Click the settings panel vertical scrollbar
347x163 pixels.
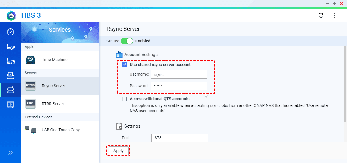pos(345,84)
